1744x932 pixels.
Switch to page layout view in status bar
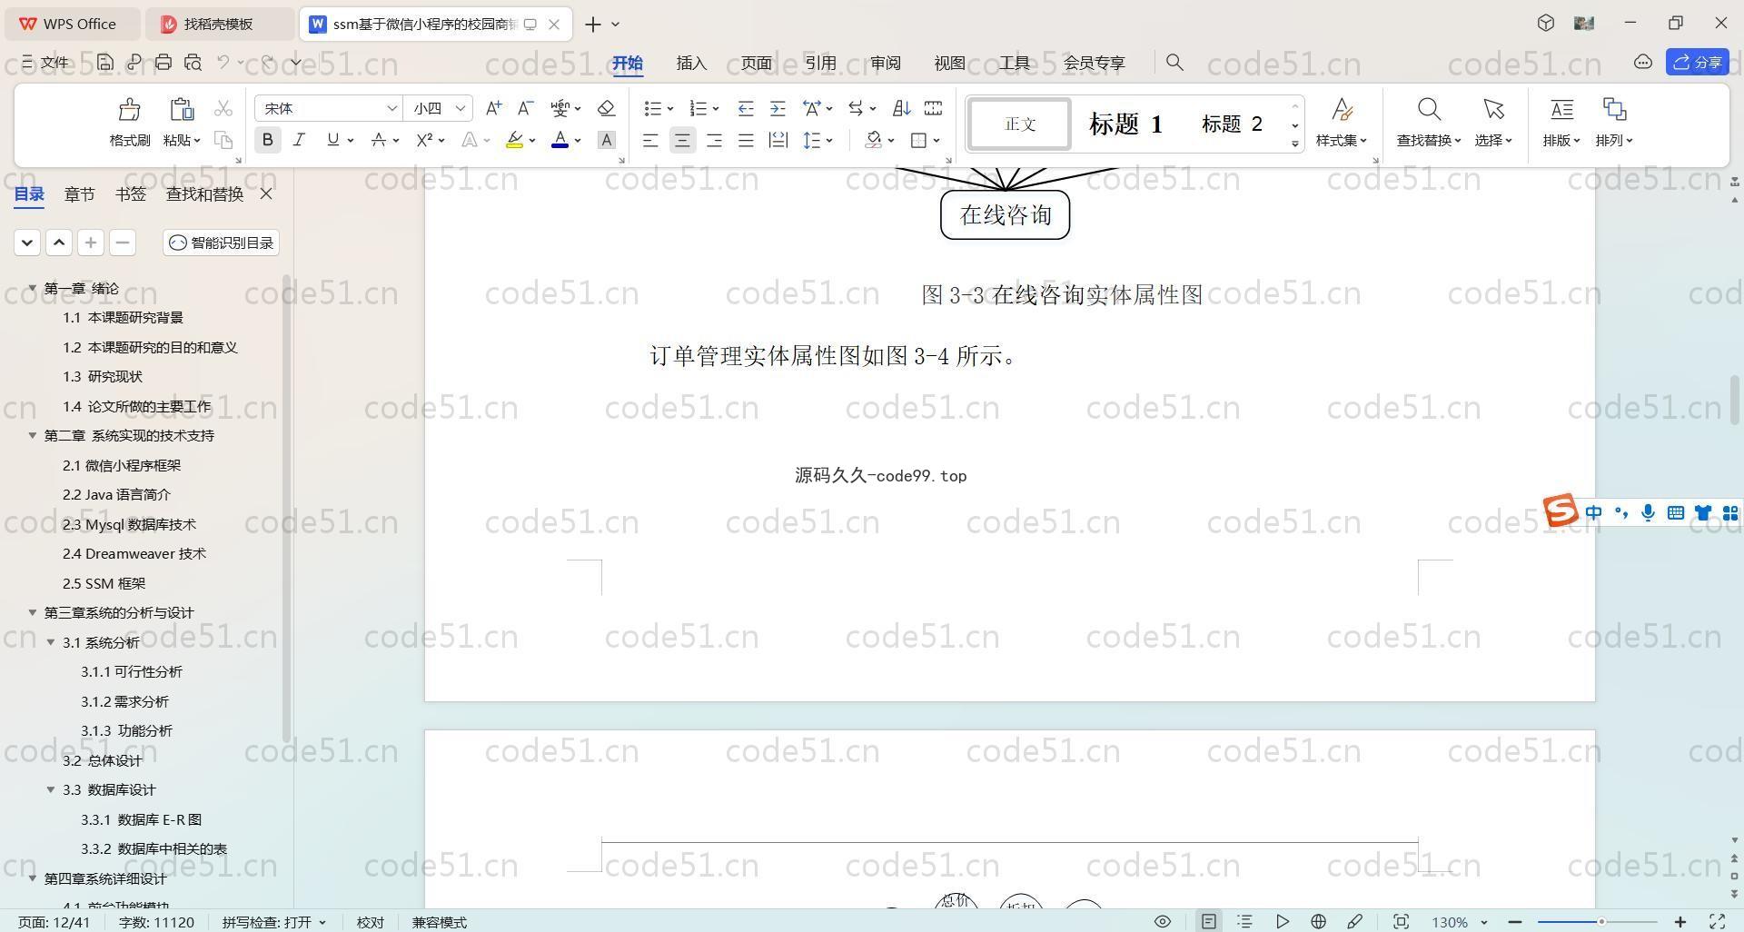[x=1208, y=921]
